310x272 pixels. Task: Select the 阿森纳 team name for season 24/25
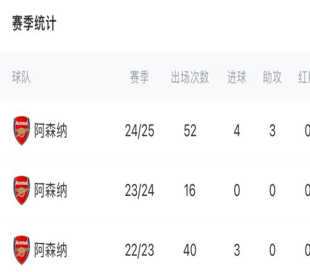51,130
